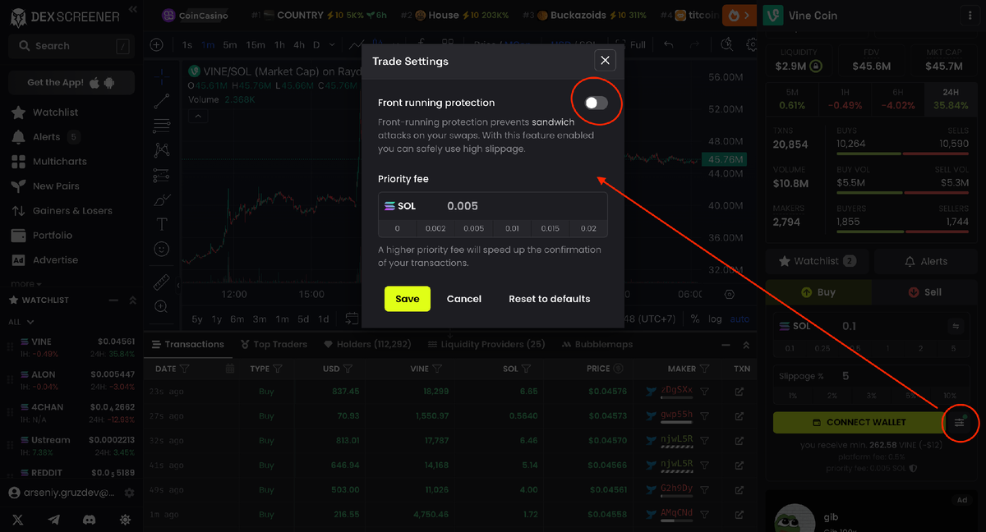Select the 0.015 priority fee preset
This screenshot has height=532, width=986.
[x=550, y=229]
